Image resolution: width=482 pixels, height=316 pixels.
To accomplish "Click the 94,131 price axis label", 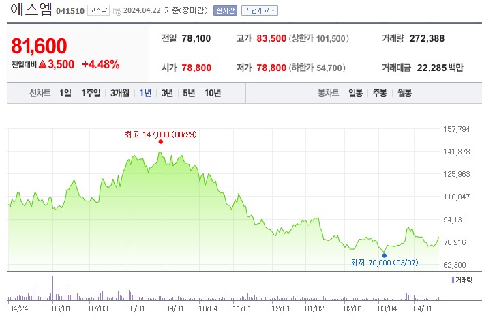I will pos(454,220).
